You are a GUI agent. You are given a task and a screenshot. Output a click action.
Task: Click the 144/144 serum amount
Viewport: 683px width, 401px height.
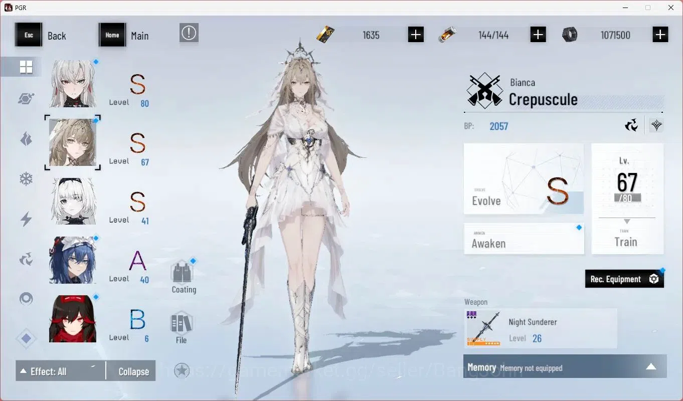click(x=493, y=35)
